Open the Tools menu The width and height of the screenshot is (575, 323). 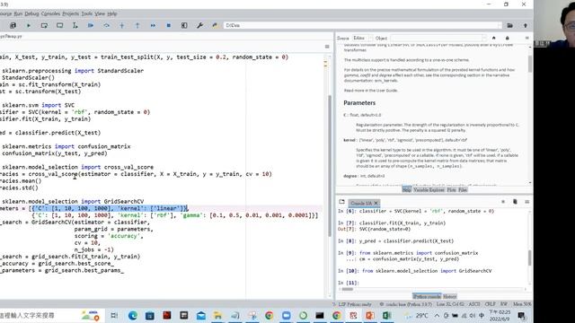click(x=87, y=13)
